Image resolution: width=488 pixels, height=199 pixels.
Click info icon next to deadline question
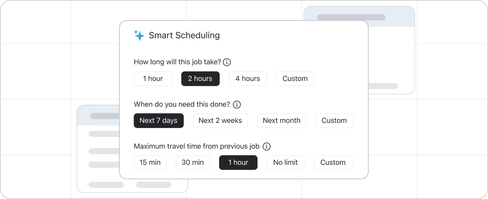237,104
